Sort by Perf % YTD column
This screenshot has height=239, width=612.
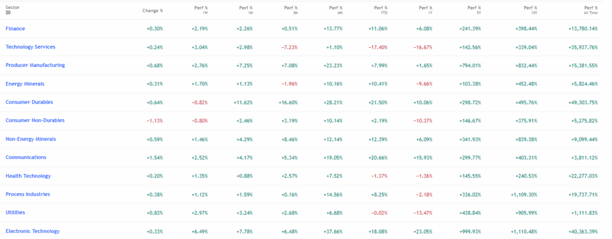380,10
